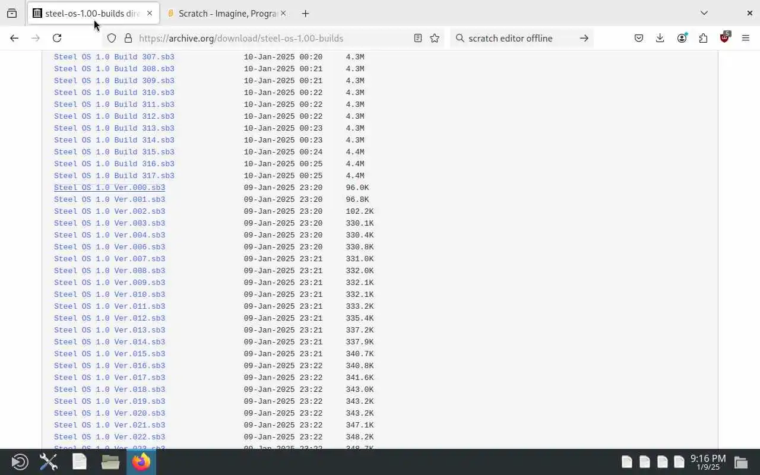Viewport: 760px width, 475px height.
Task: Open Firefox account icon
Action: tap(682, 38)
